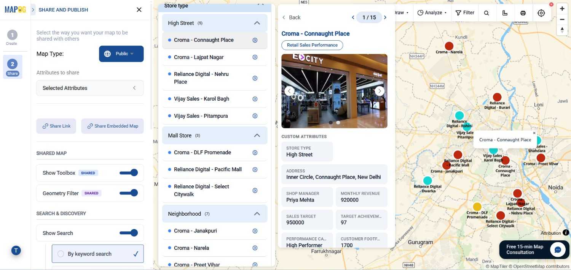571x270 pixels.
Task: Open arrow icon for Croma - Lajpat Nagar
Action: click(x=255, y=57)
